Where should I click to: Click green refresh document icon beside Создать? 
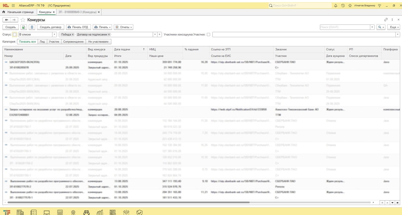tap(23, 27)
